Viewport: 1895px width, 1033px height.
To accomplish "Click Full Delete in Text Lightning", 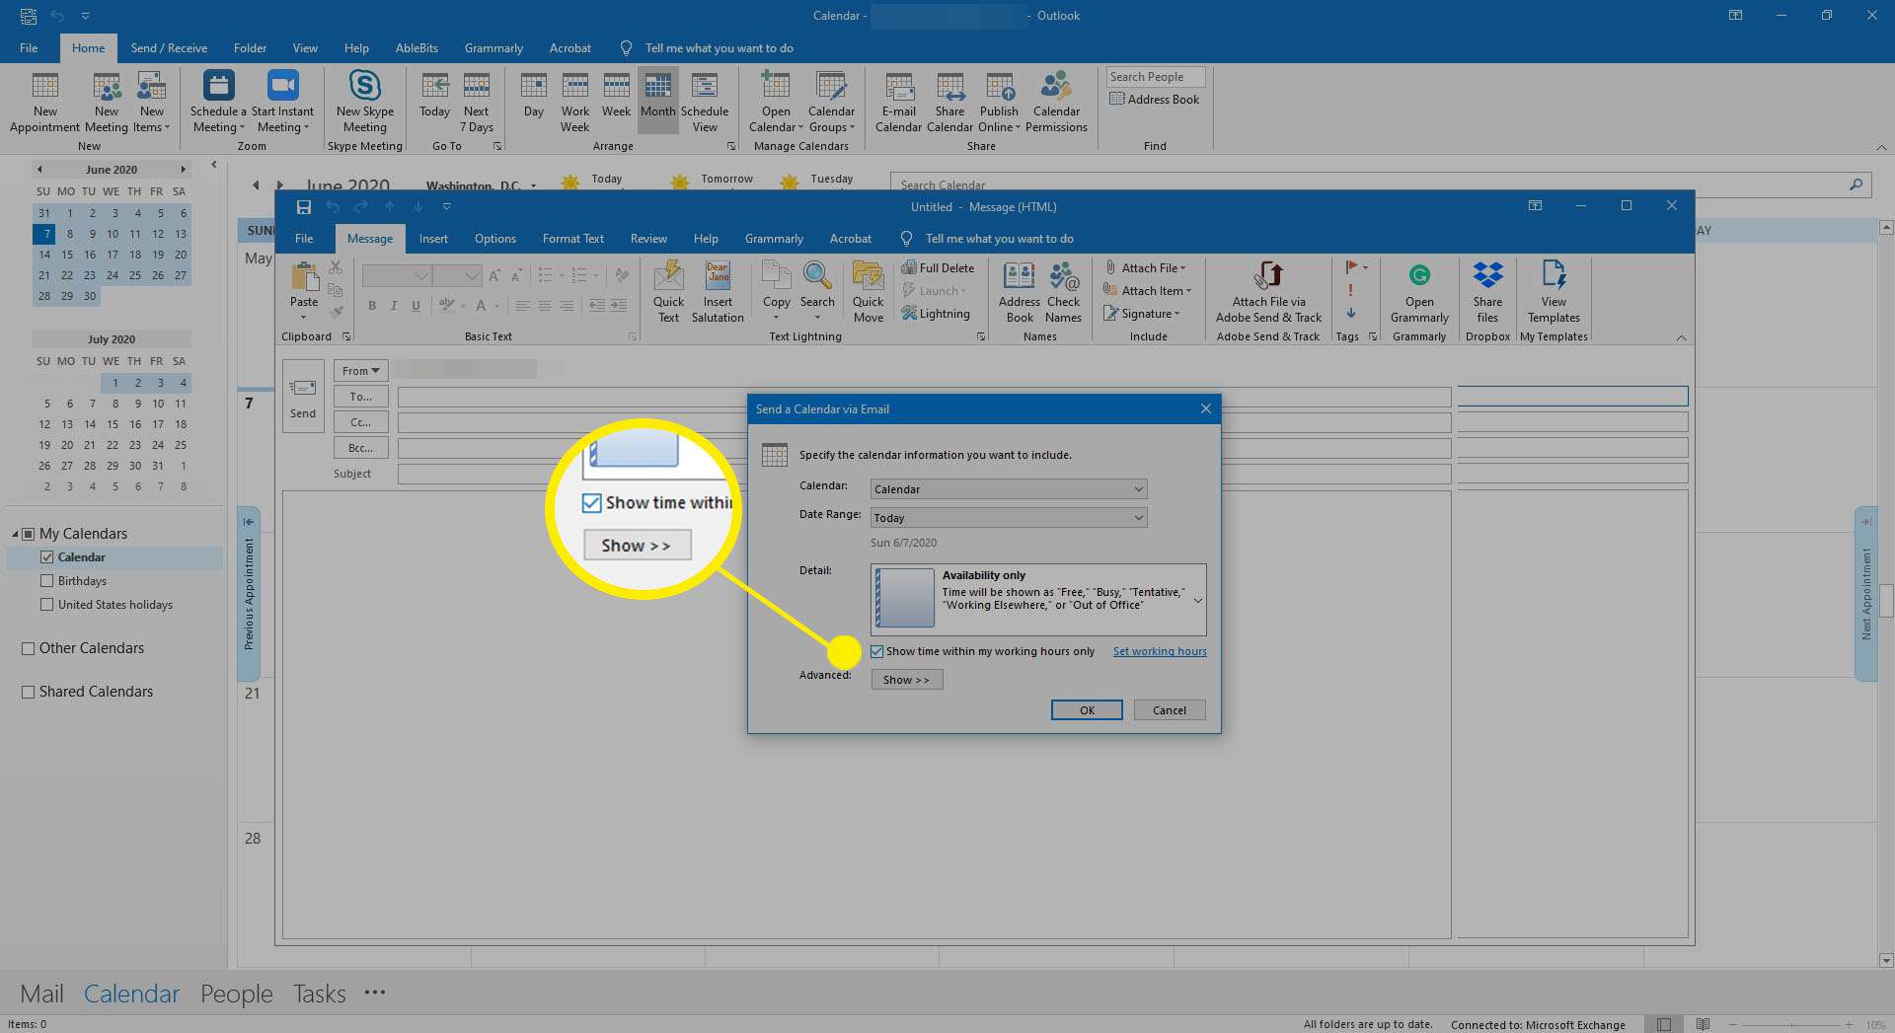I will coord(938,267).
